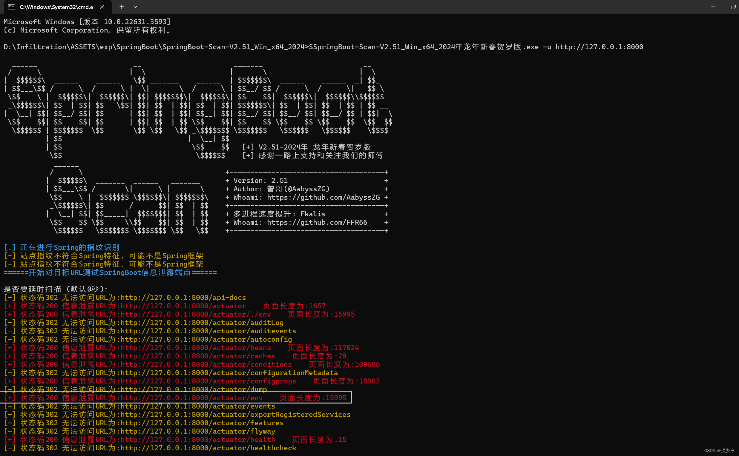Click the /actuator/configprops result line
The width and height of the screenshot is (739, 456).
(x=192, y=381)
